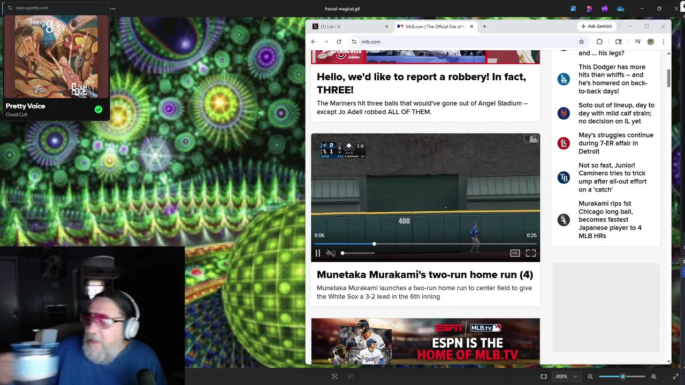685x385 pixels.
Task: Open Munetaka Murakami's two-run home run headline
Action: [x=425, y=275]
